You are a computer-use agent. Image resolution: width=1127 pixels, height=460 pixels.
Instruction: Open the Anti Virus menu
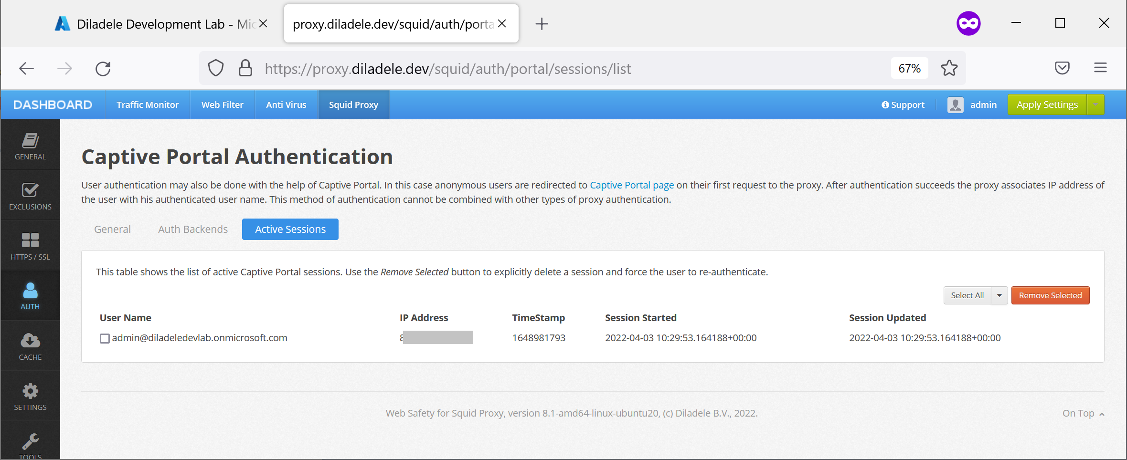click(x=286, y=105)
